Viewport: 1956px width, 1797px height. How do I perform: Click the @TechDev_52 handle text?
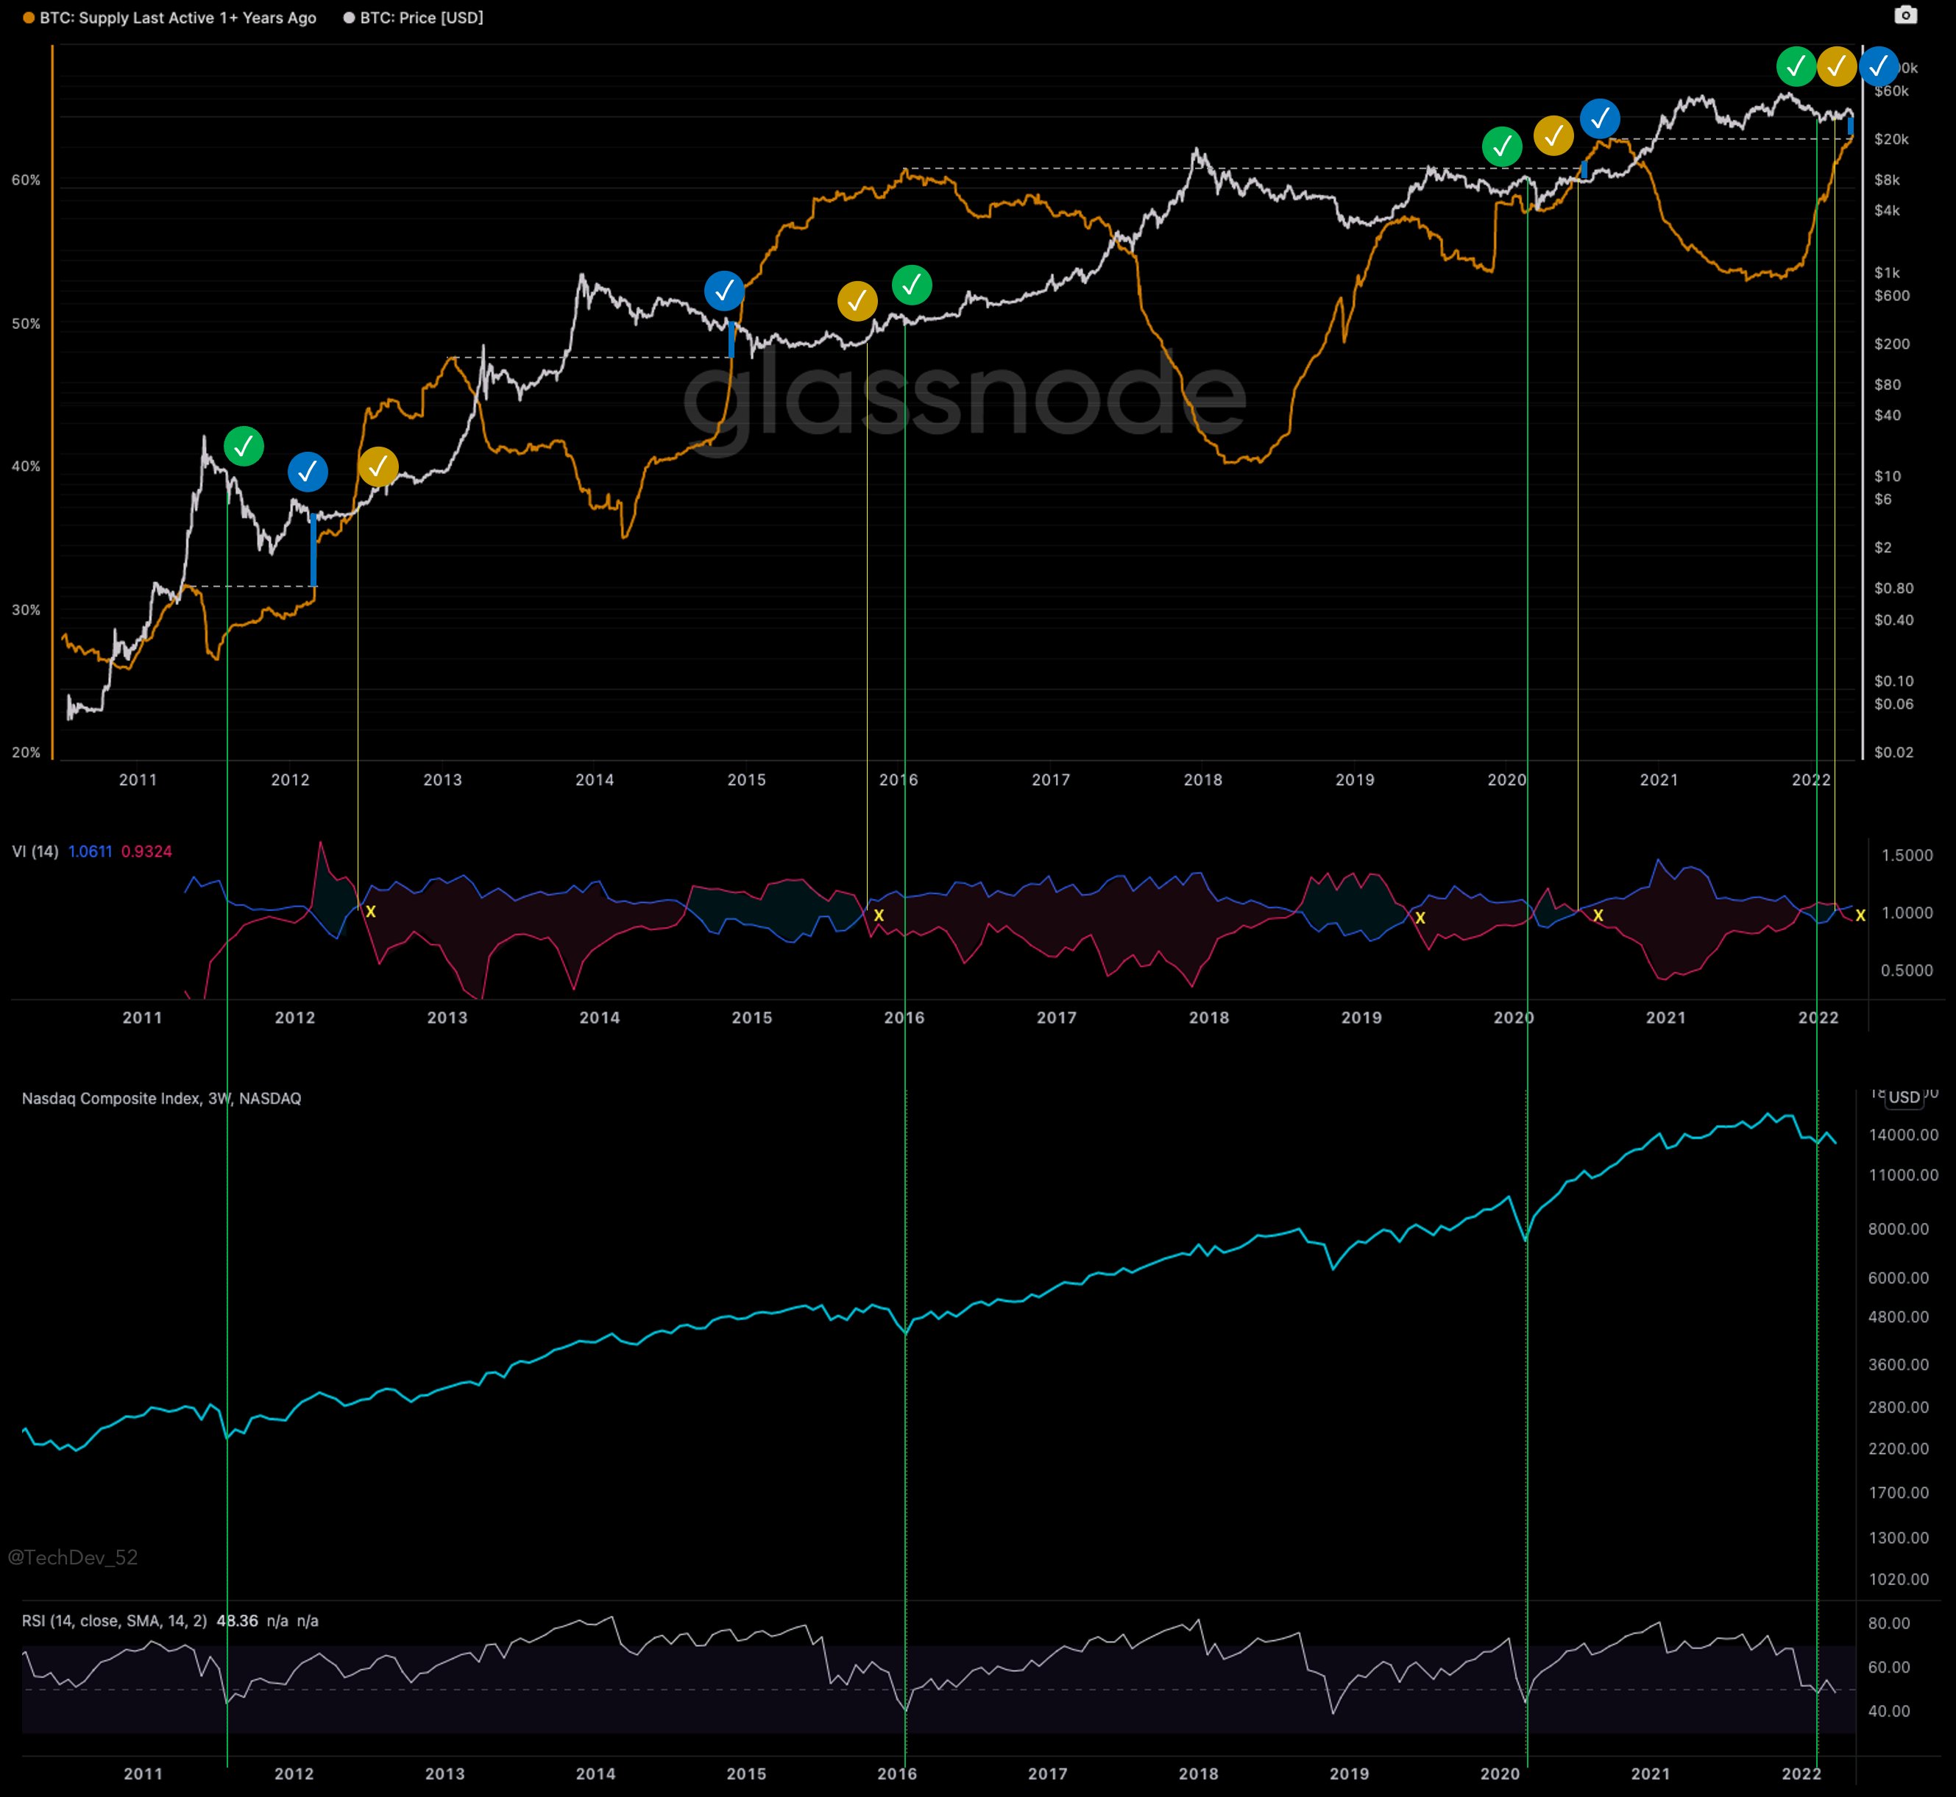pos(73,1557)
